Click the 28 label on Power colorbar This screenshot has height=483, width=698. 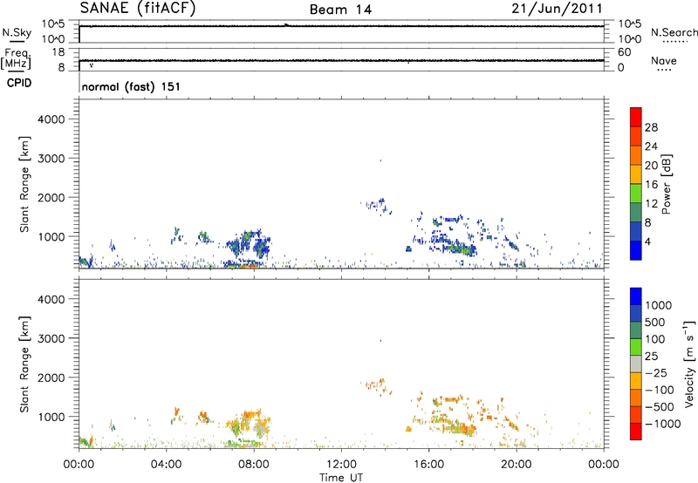[x=651, y=127]
